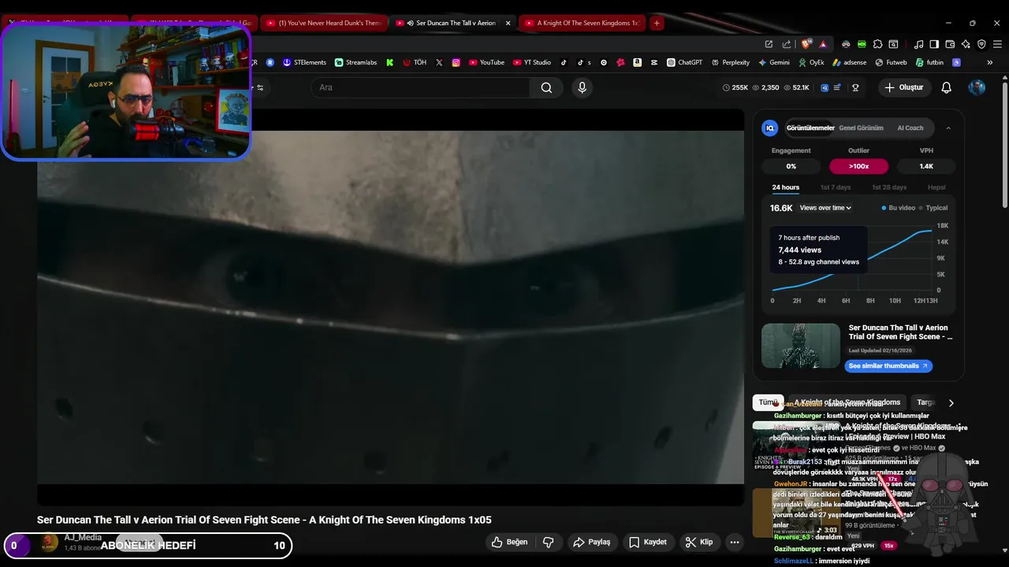
Task: Click the Kaydet save button
Action: pos(649,542)
